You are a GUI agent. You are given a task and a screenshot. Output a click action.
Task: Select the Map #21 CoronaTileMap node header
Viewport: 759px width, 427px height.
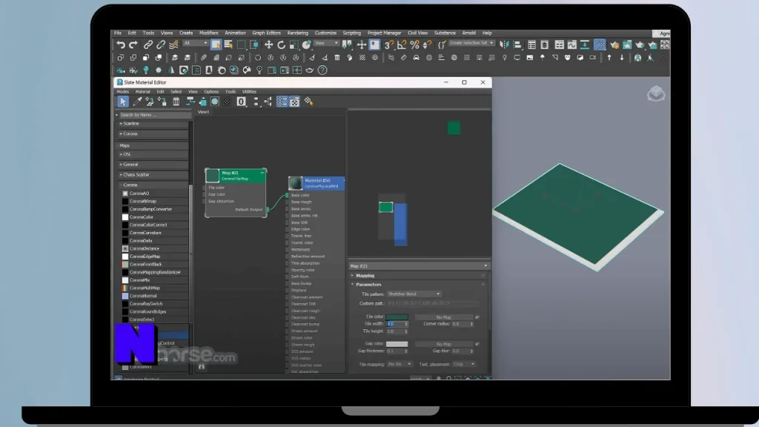pos(235,175)
